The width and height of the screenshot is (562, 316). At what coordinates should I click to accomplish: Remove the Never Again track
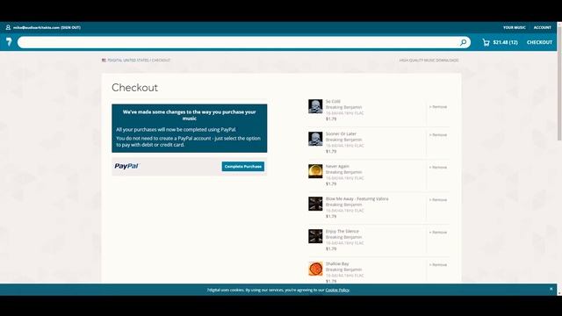tap(438, 168)
